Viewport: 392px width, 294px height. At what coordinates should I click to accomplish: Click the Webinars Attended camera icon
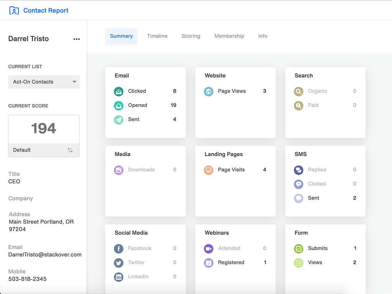(x=209, y=248)
